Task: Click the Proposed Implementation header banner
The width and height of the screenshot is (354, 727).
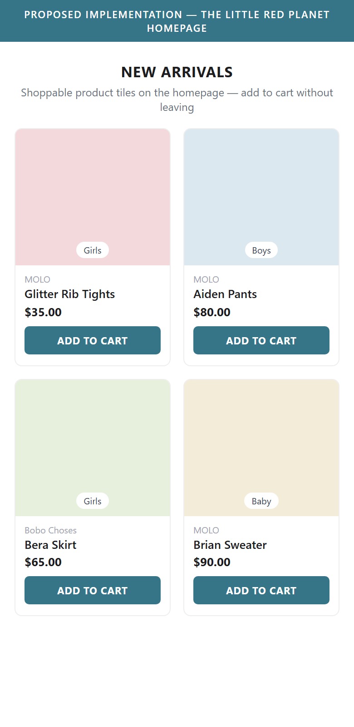Action: 177,21
